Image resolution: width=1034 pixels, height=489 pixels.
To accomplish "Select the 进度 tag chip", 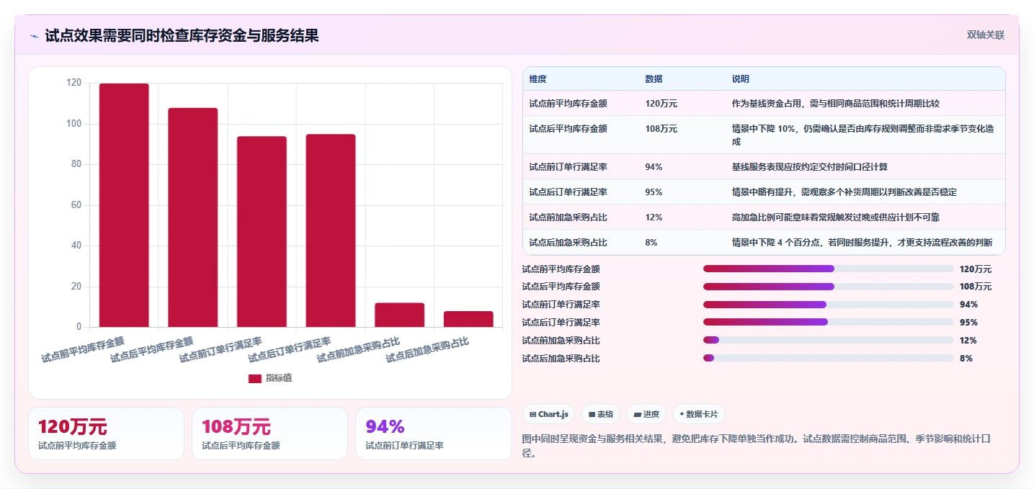I will click(646, 414).
